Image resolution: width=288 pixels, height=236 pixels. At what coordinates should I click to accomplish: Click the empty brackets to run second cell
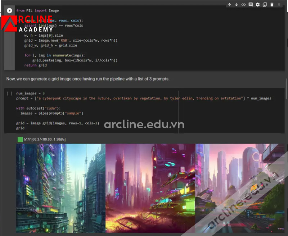[x=9, y=93]
